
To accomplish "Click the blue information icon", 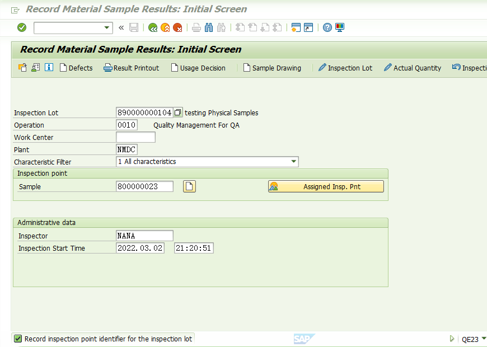I will tap(49, 67).
